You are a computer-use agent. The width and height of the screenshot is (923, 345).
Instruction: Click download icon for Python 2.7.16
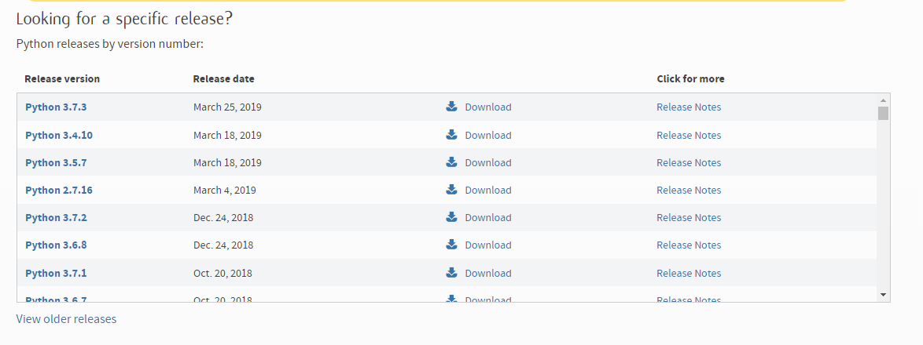pyautogui.click(x=451, y=190)
